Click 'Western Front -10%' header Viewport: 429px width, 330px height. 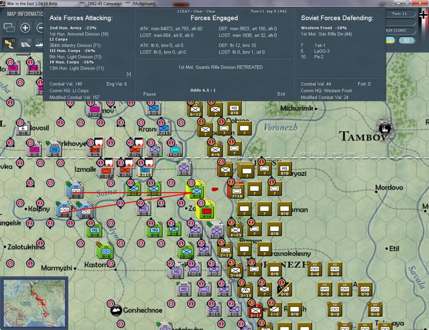tap(324, 28)
